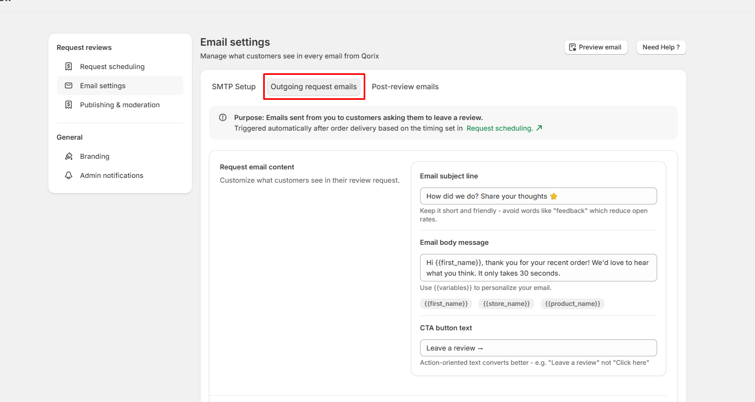Click the Request reviews section header

pyautogui.click(x=84, y=47)
